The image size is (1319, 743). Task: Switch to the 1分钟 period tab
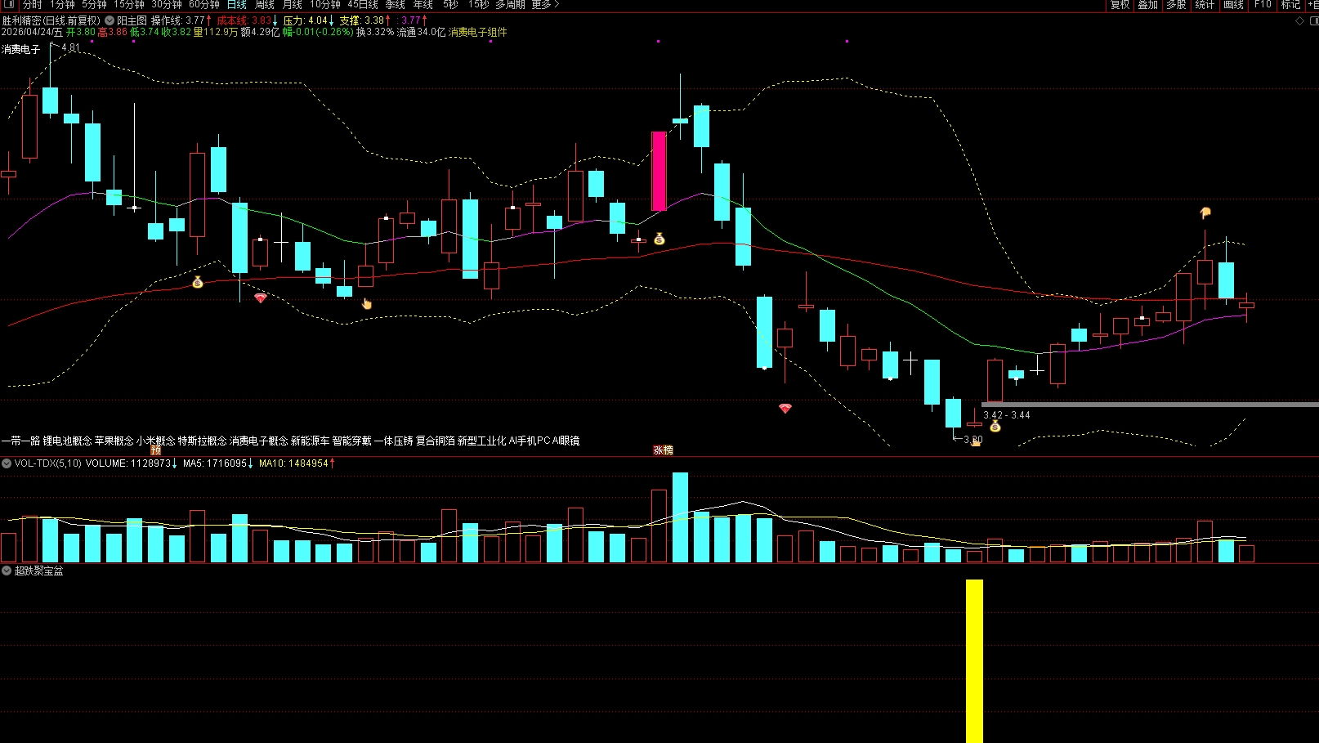[62, 5]
